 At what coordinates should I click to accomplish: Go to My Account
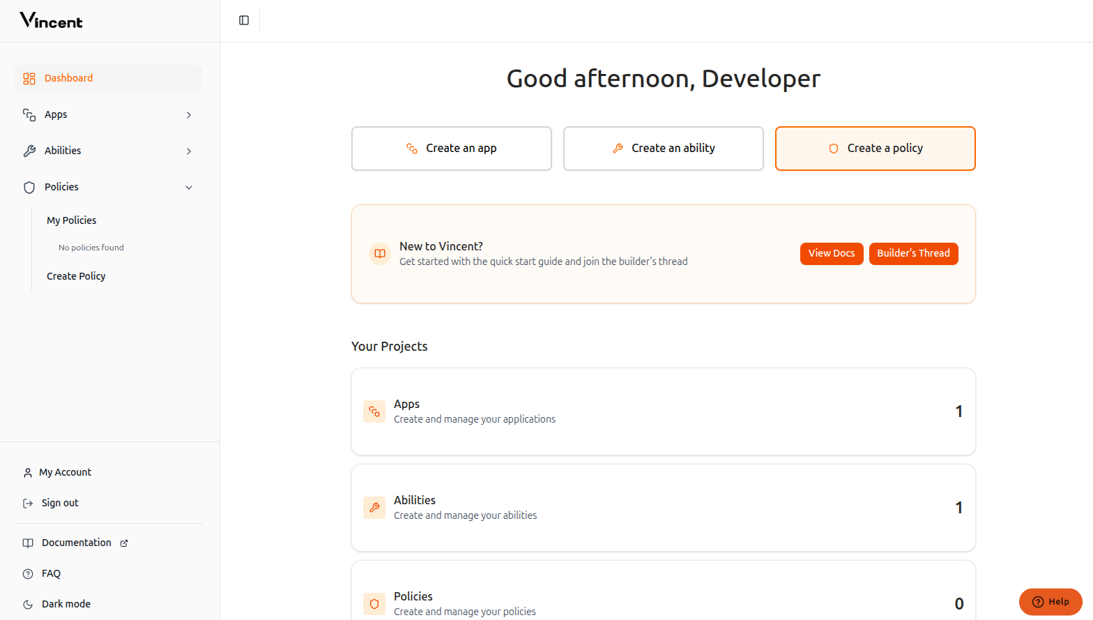(x=65, y=473)
